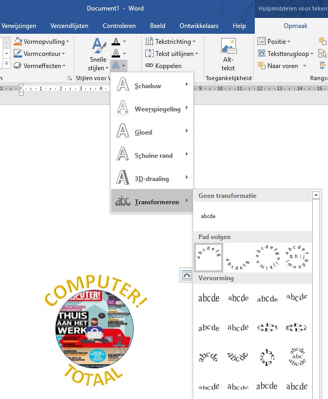Viewport: 328px width, 399px height.
Task: Click the 3D-draaiing letter icon
Action: click(x=123, y=177)
